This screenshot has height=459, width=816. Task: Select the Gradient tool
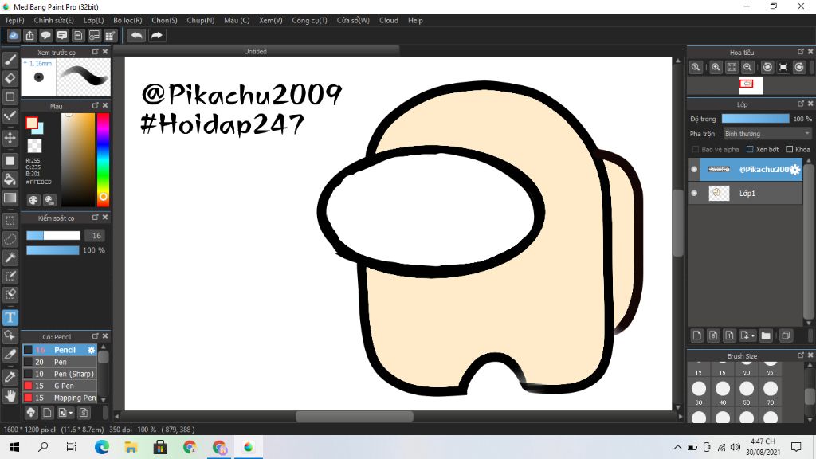click(x=10, y=198)
